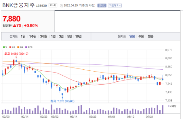This screenshot has height=119, width=183.
Task: Open the 기업개요 dropdown
Action: point(115,5)
